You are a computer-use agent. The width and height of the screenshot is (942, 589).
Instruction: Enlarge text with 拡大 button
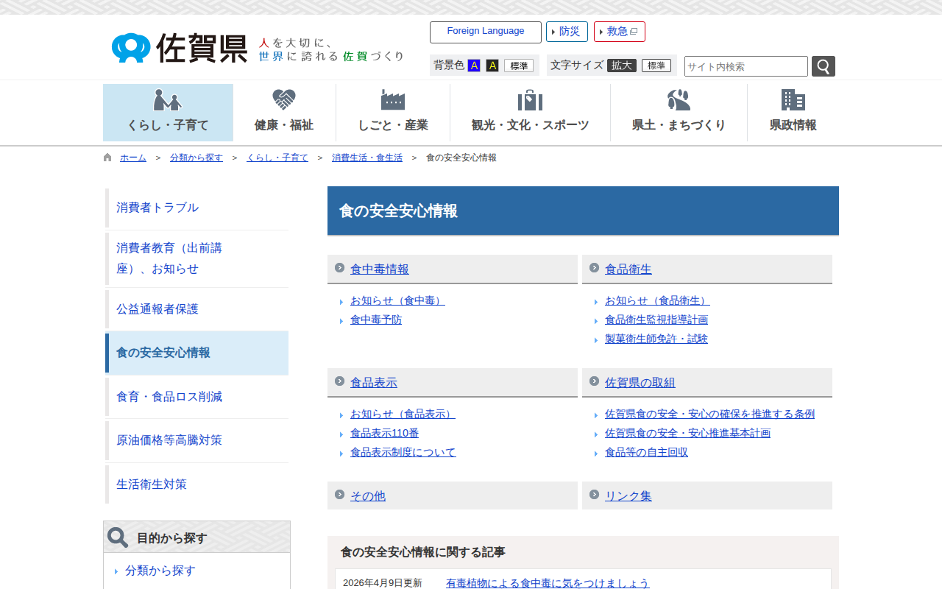coord(621,66)
